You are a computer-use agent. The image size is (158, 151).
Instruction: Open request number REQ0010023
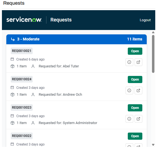click(x=22, y=108)
